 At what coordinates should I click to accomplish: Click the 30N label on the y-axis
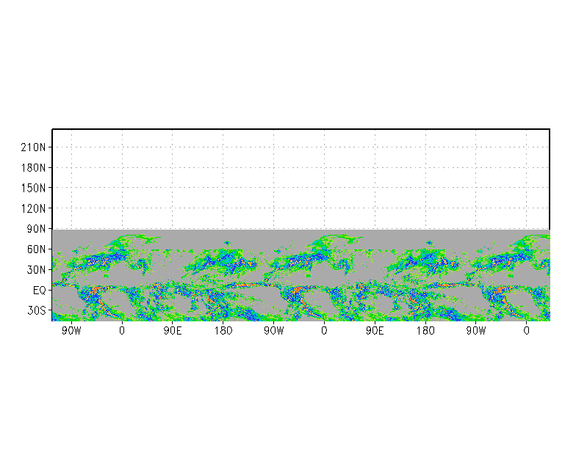click(x=36, y=270)
